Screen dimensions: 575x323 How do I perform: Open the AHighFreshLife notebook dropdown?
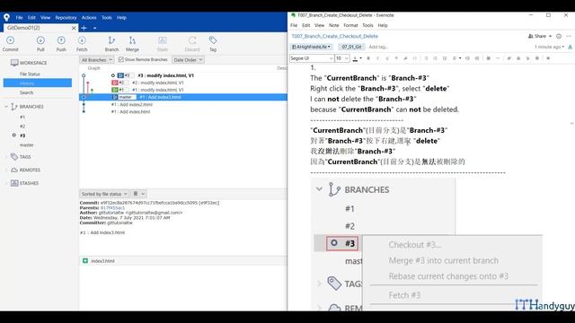pyautogui.click(x=311, y=47)
